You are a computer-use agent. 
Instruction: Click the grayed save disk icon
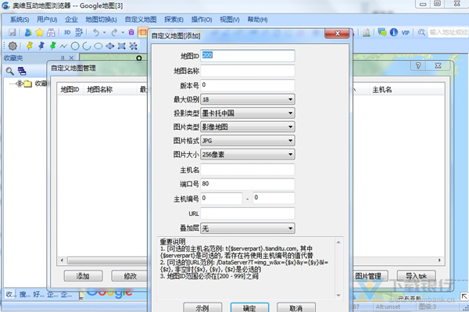click(13, 32)
